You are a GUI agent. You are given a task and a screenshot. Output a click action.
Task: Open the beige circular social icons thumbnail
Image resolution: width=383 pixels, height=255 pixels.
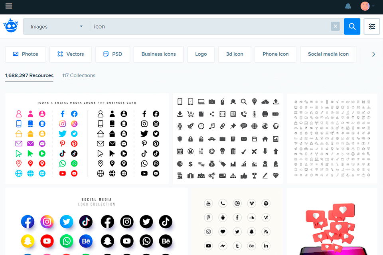pos(237,221)
